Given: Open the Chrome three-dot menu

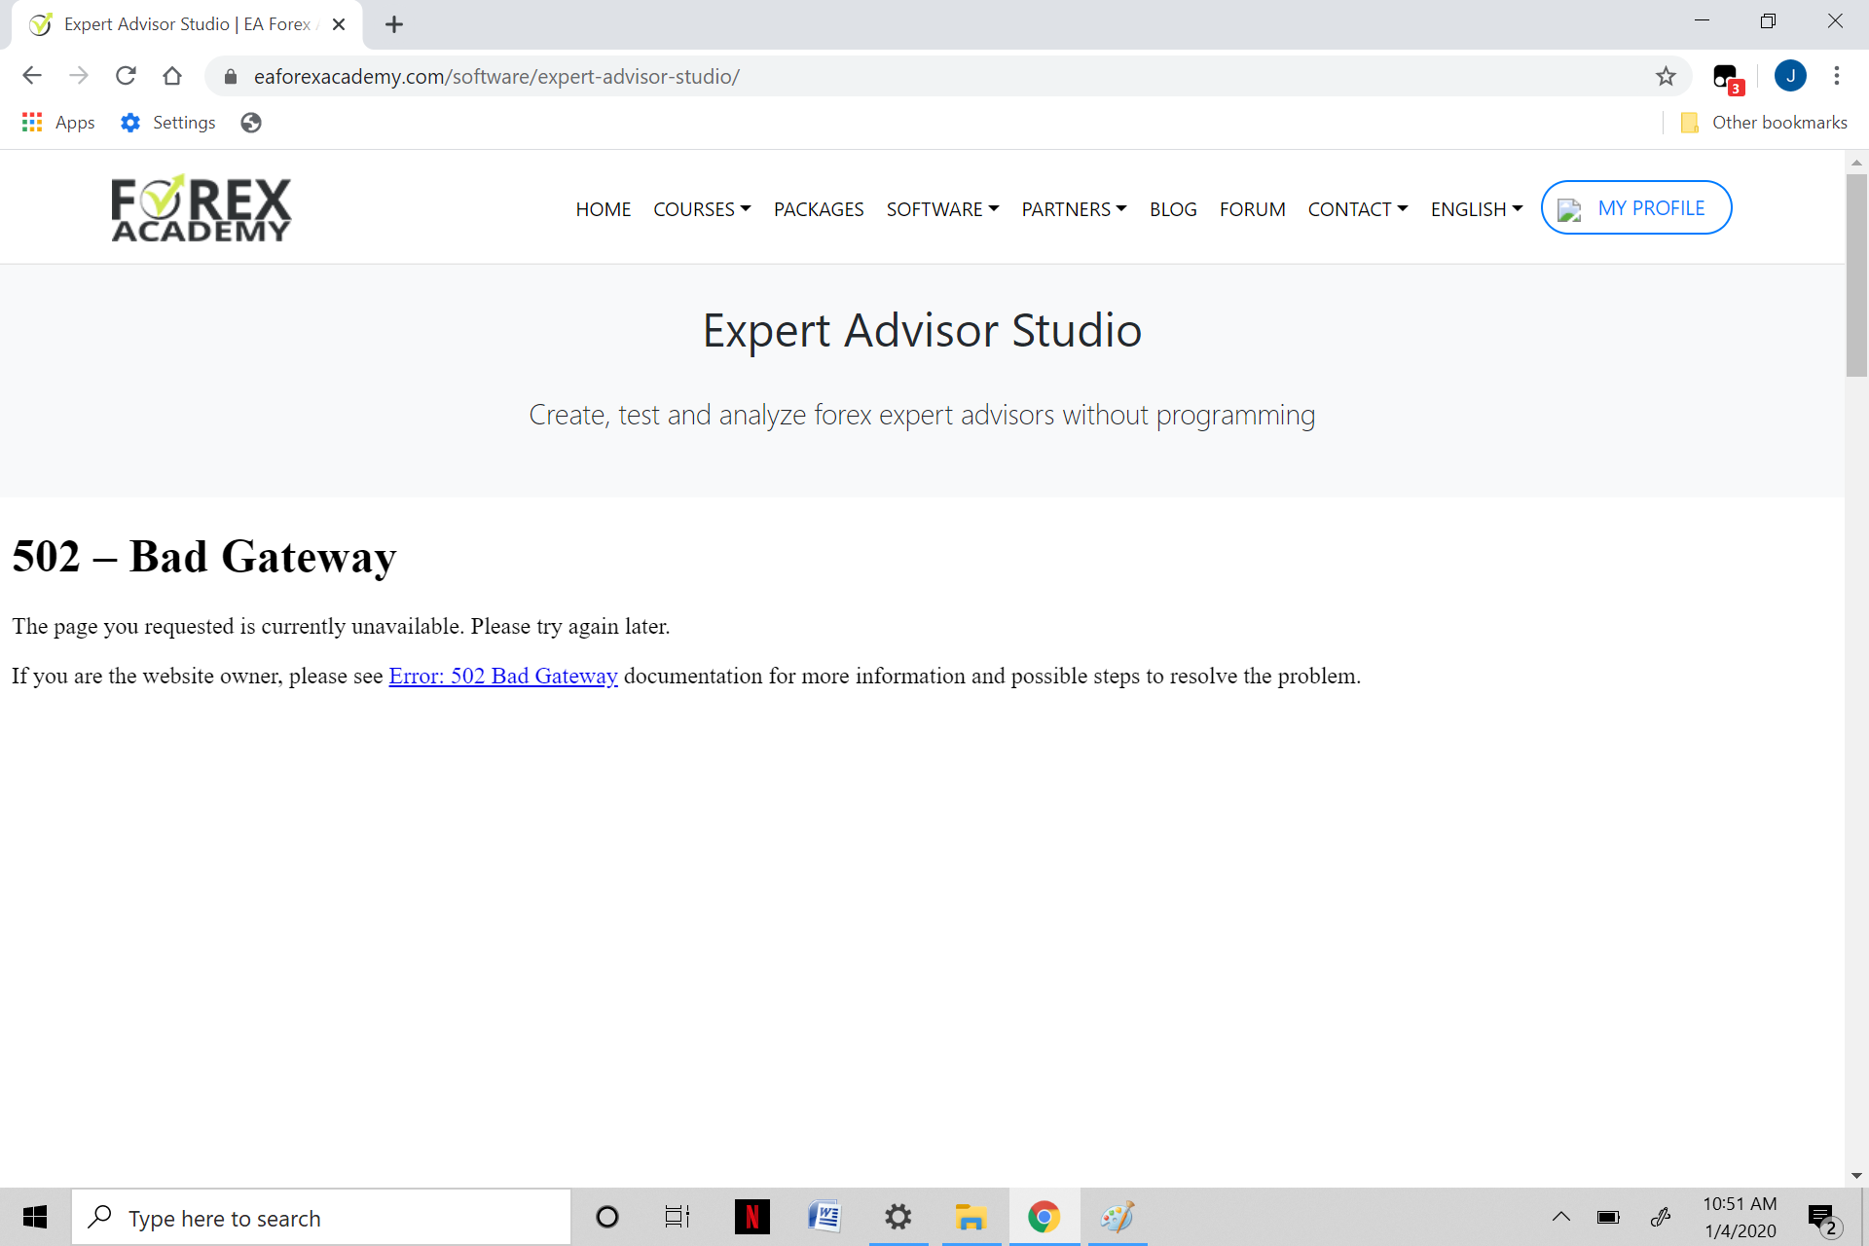Looking at the screenshot, I should [x=1837, y=76].
